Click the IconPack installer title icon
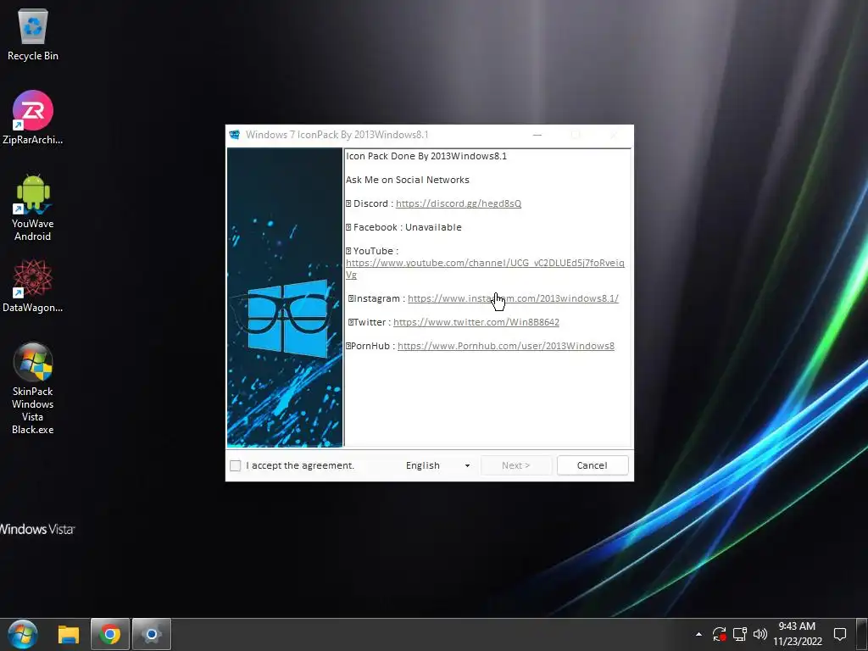868x651 pixels. [x=235, y=135]
